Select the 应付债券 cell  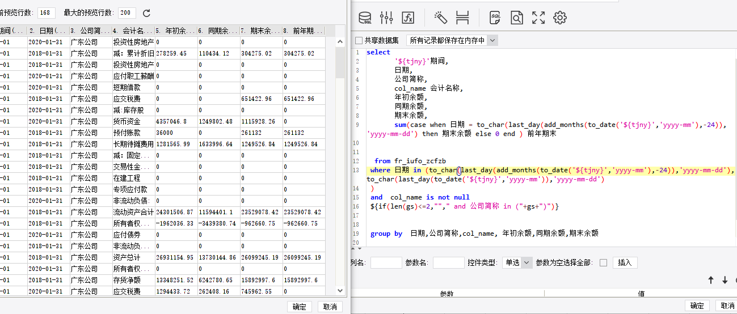[x=133, y=235]
